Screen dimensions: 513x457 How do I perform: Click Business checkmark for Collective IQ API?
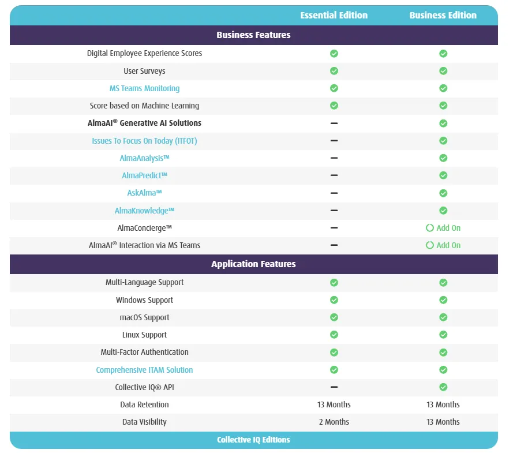coord(443,387)
